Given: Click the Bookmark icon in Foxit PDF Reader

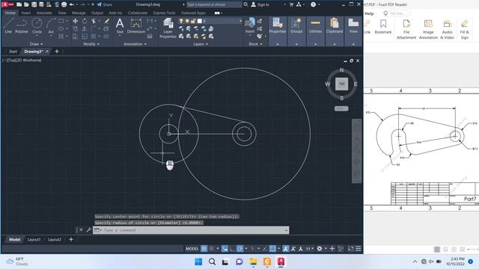Looking at the screenshot, I should tap(383, 27).
